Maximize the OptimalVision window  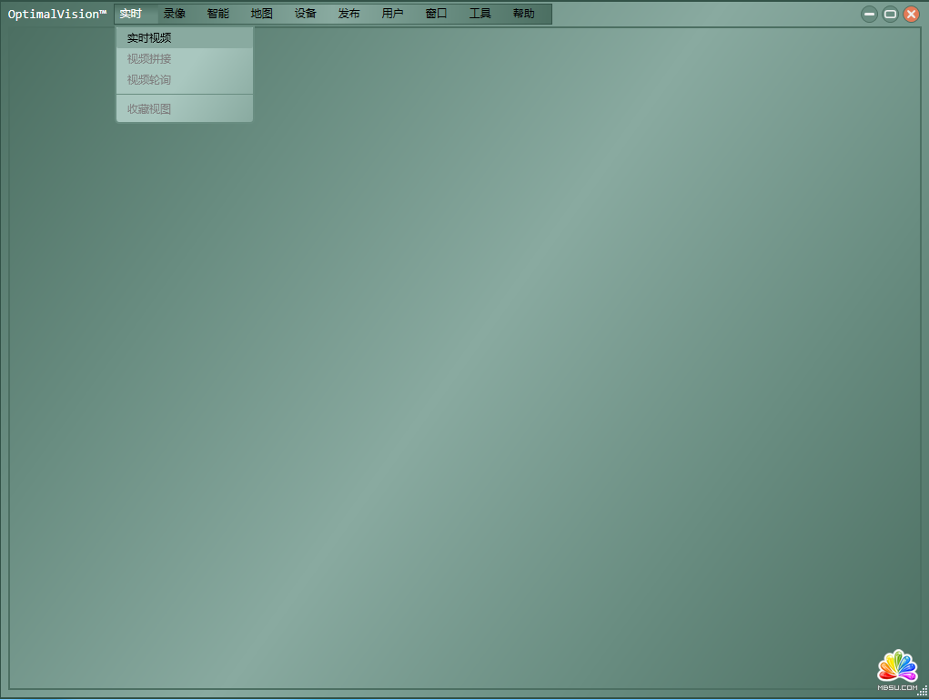click(890, 15)
